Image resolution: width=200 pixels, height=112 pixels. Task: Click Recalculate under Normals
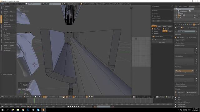[10, 25]
